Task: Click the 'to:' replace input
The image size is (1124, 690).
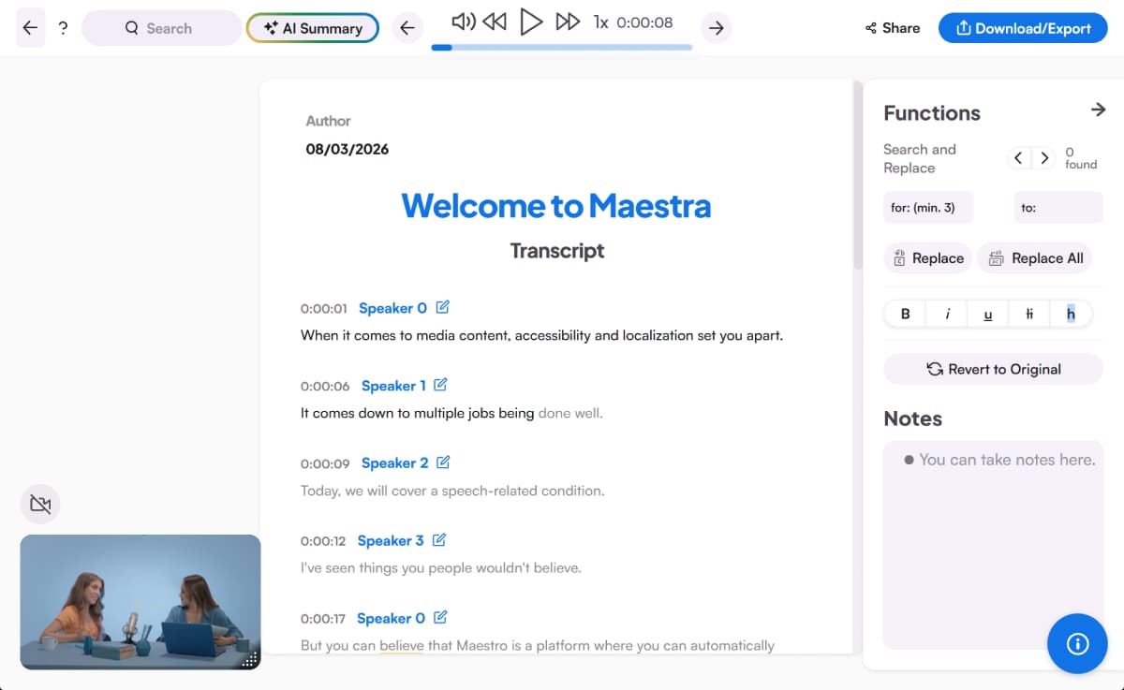Action: pyautogui.click(x=1058, y=207)
